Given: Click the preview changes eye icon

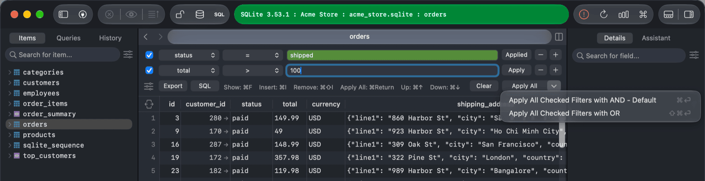Looking at the screenshot, I should 131,14.
